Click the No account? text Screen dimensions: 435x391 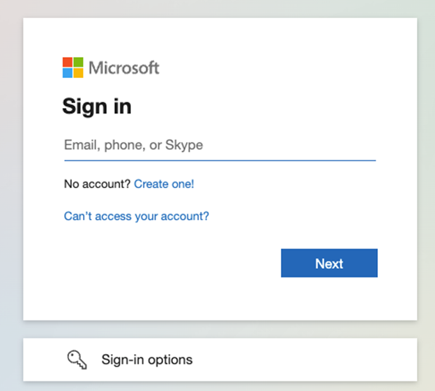[x=97, y=184]
